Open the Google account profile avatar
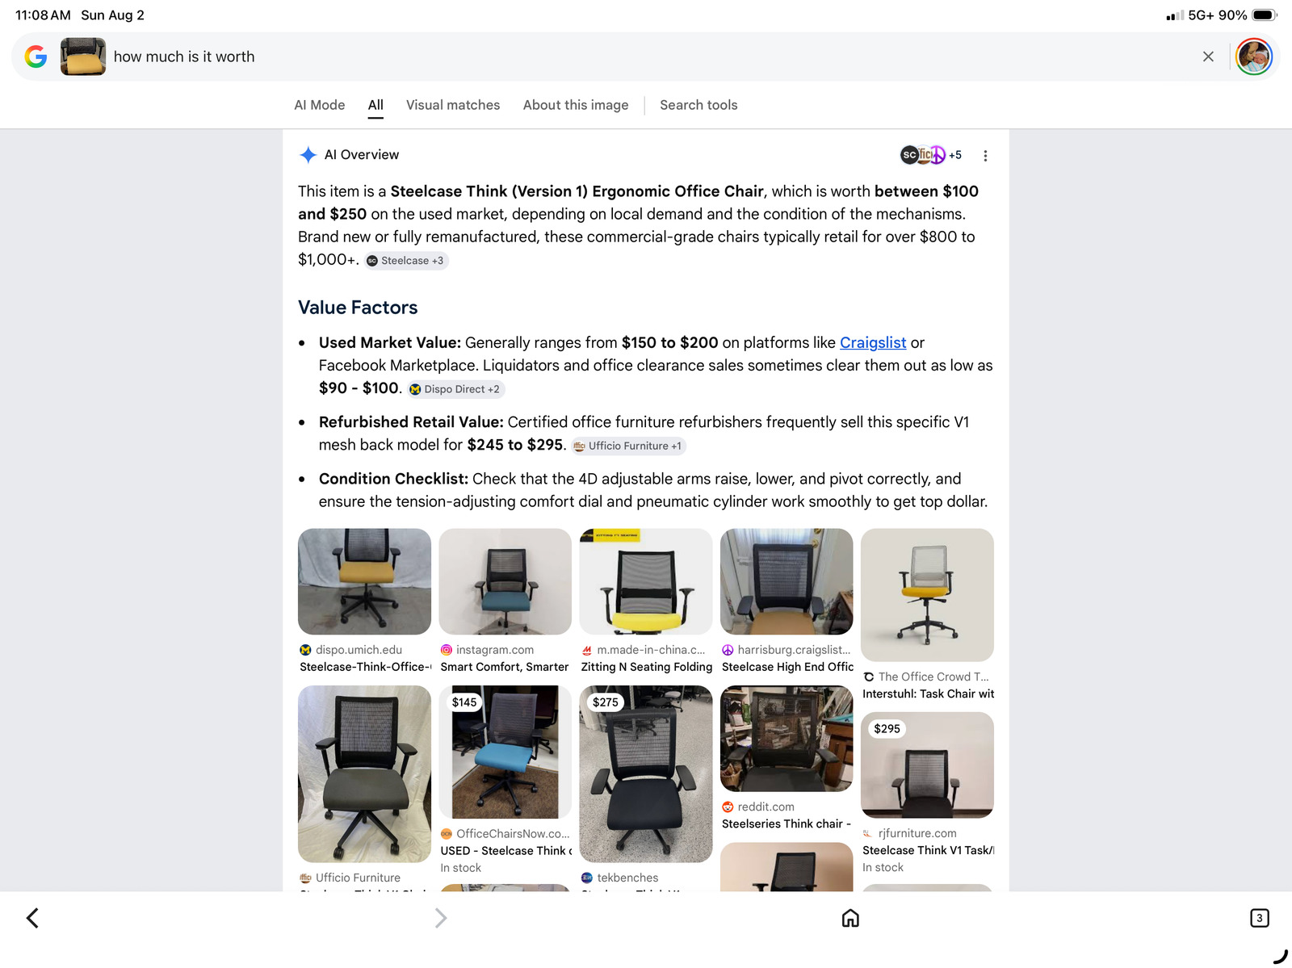Image resolution: width=1292 pixels, height=968 pixels. (1254, 57)
